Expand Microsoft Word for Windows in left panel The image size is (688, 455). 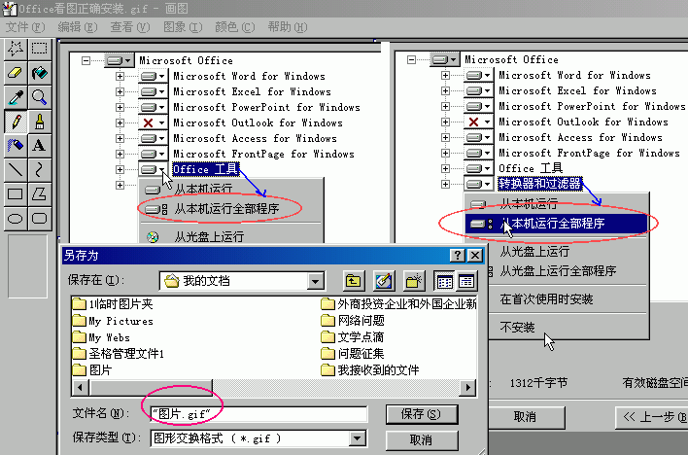pos(120,77)
